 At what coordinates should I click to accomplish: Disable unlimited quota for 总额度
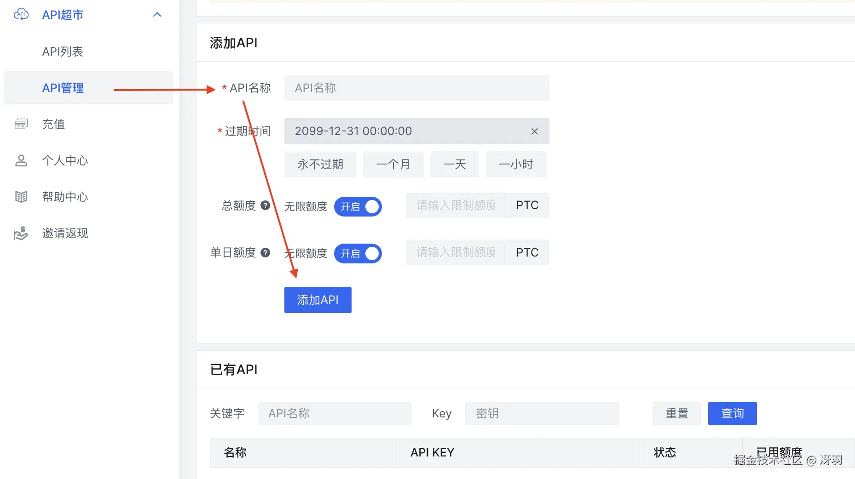(x=358, y=206)
